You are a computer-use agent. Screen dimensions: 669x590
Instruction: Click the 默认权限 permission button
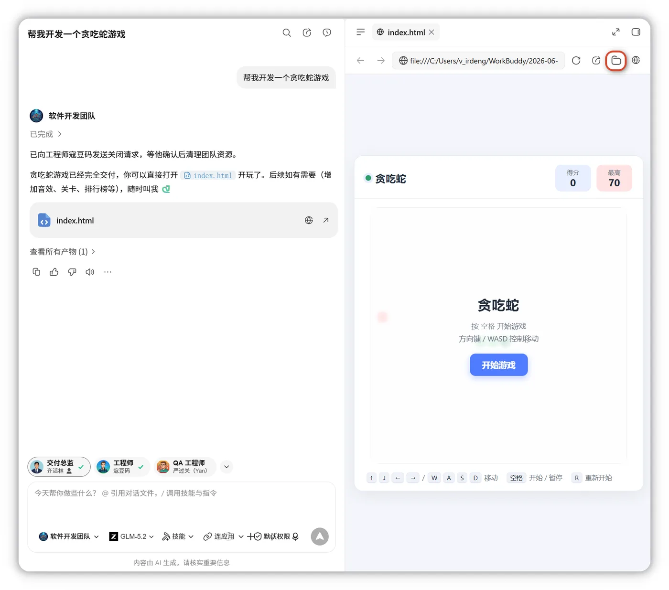coord(272,536)
